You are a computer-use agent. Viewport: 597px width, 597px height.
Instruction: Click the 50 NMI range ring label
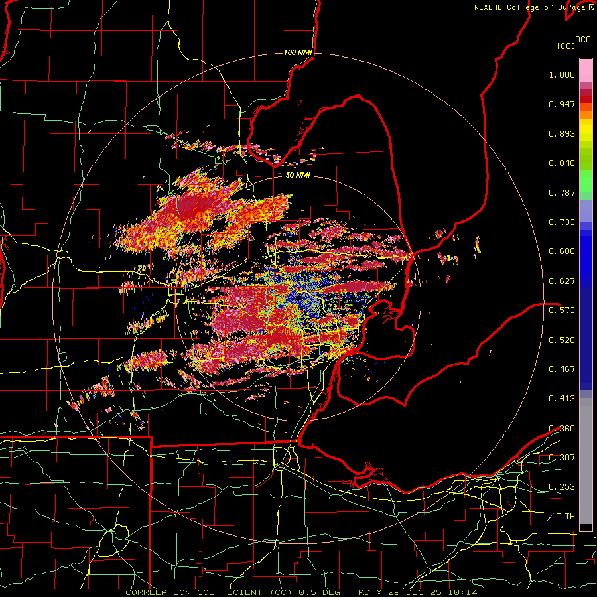[x=298, y=176]
